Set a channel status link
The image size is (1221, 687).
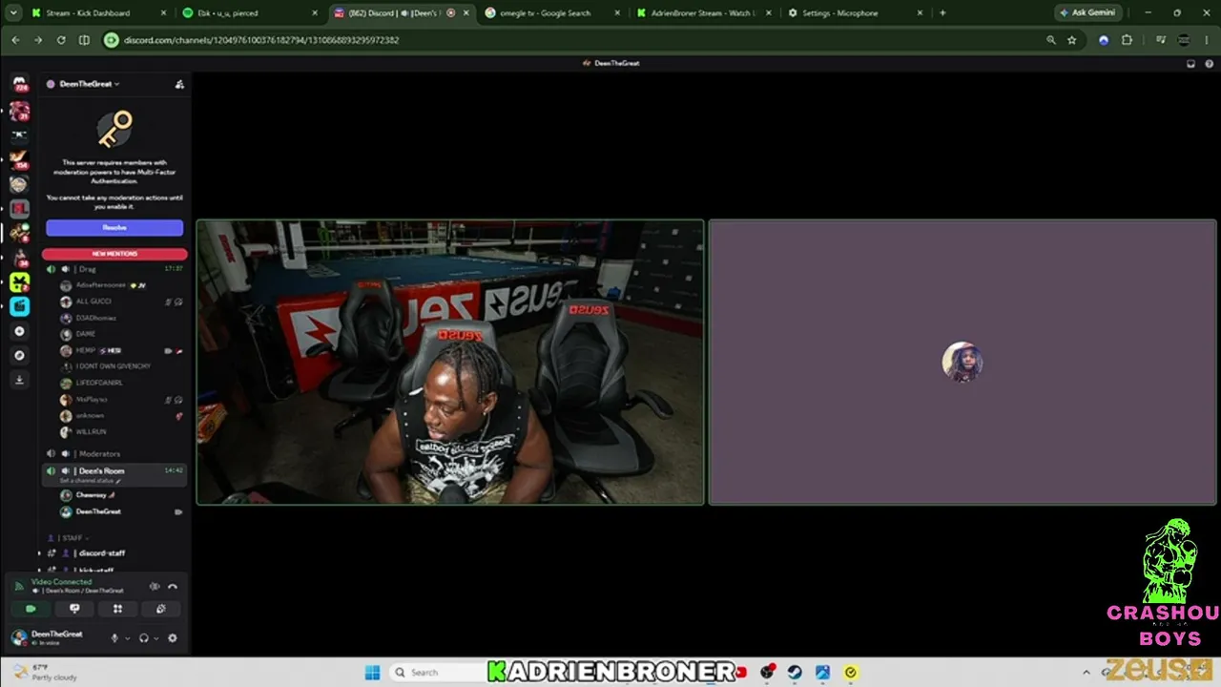tap(91, 481)
